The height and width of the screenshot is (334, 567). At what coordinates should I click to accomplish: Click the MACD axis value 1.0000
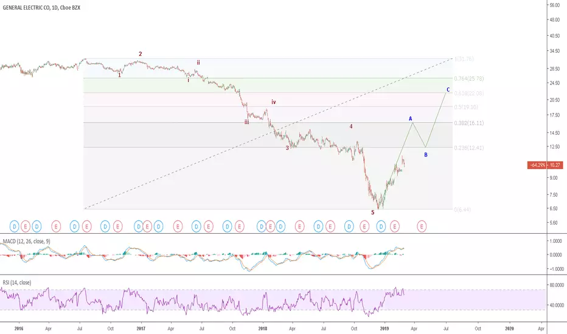(x=556, y=241)
